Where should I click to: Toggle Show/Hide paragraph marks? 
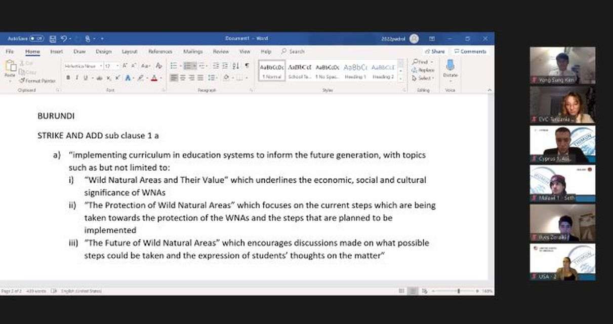click(247, 66)
